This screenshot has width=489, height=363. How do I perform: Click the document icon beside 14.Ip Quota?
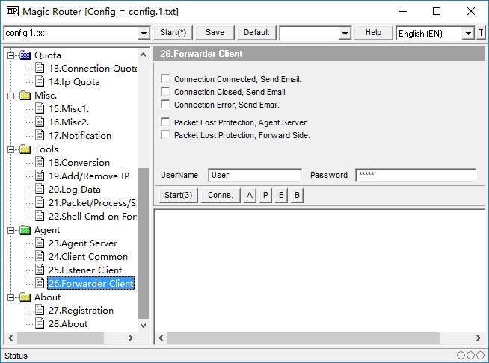click(x=40, y=81)
